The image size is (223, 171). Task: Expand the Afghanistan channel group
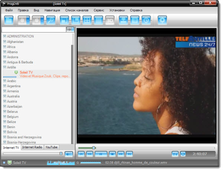5,42
